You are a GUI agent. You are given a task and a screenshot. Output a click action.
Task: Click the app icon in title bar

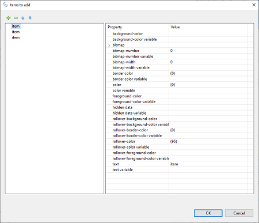coord(5,5)
